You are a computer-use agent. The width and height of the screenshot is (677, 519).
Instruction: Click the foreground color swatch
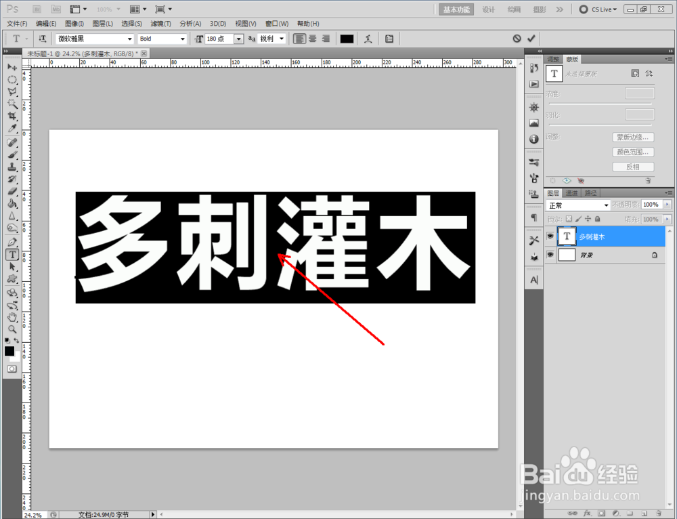[9, 351]
